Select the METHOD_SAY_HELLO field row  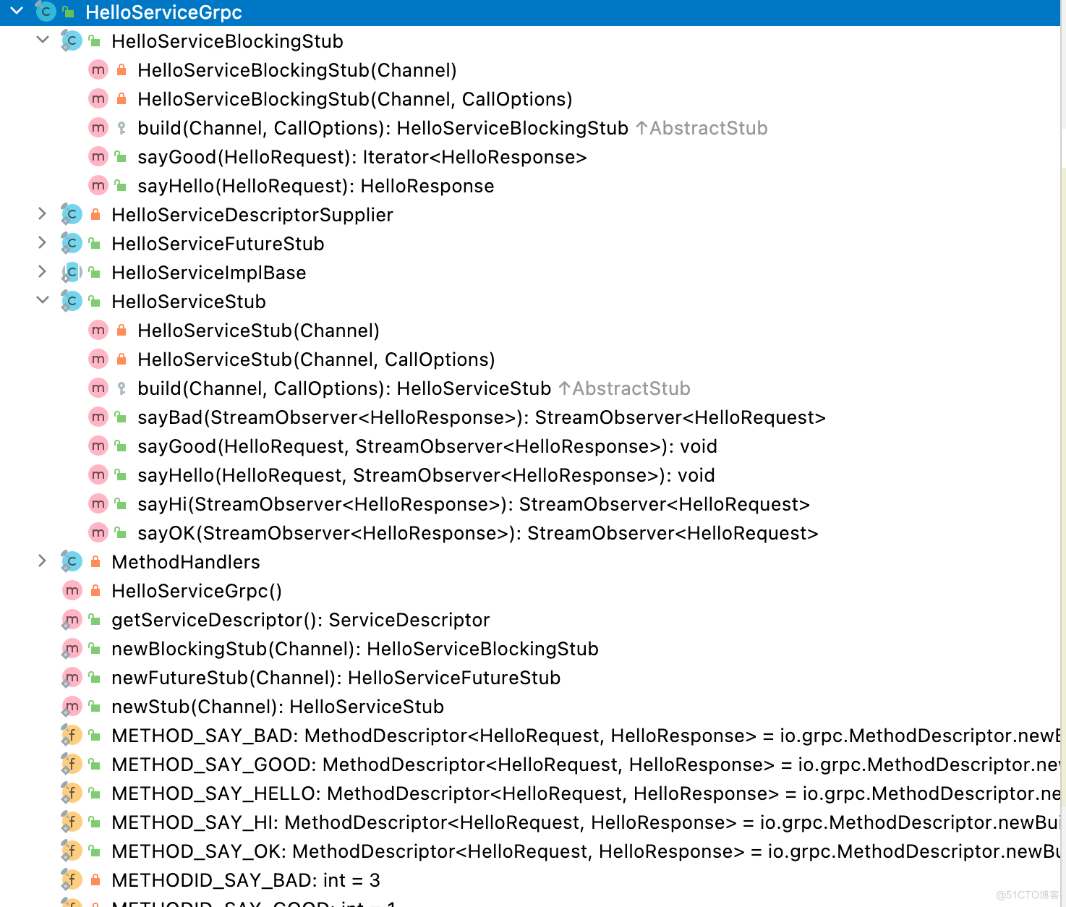530,793
